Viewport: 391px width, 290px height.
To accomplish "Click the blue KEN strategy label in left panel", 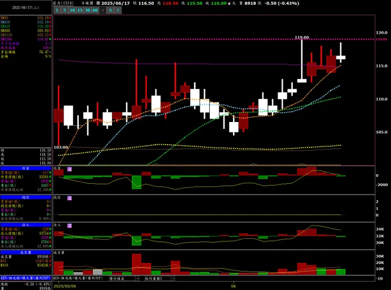I will [x=26, y=278].
